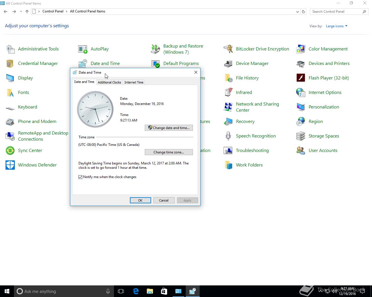Go up one level arrow
372x297 pixels.
[x=27, y=12]
